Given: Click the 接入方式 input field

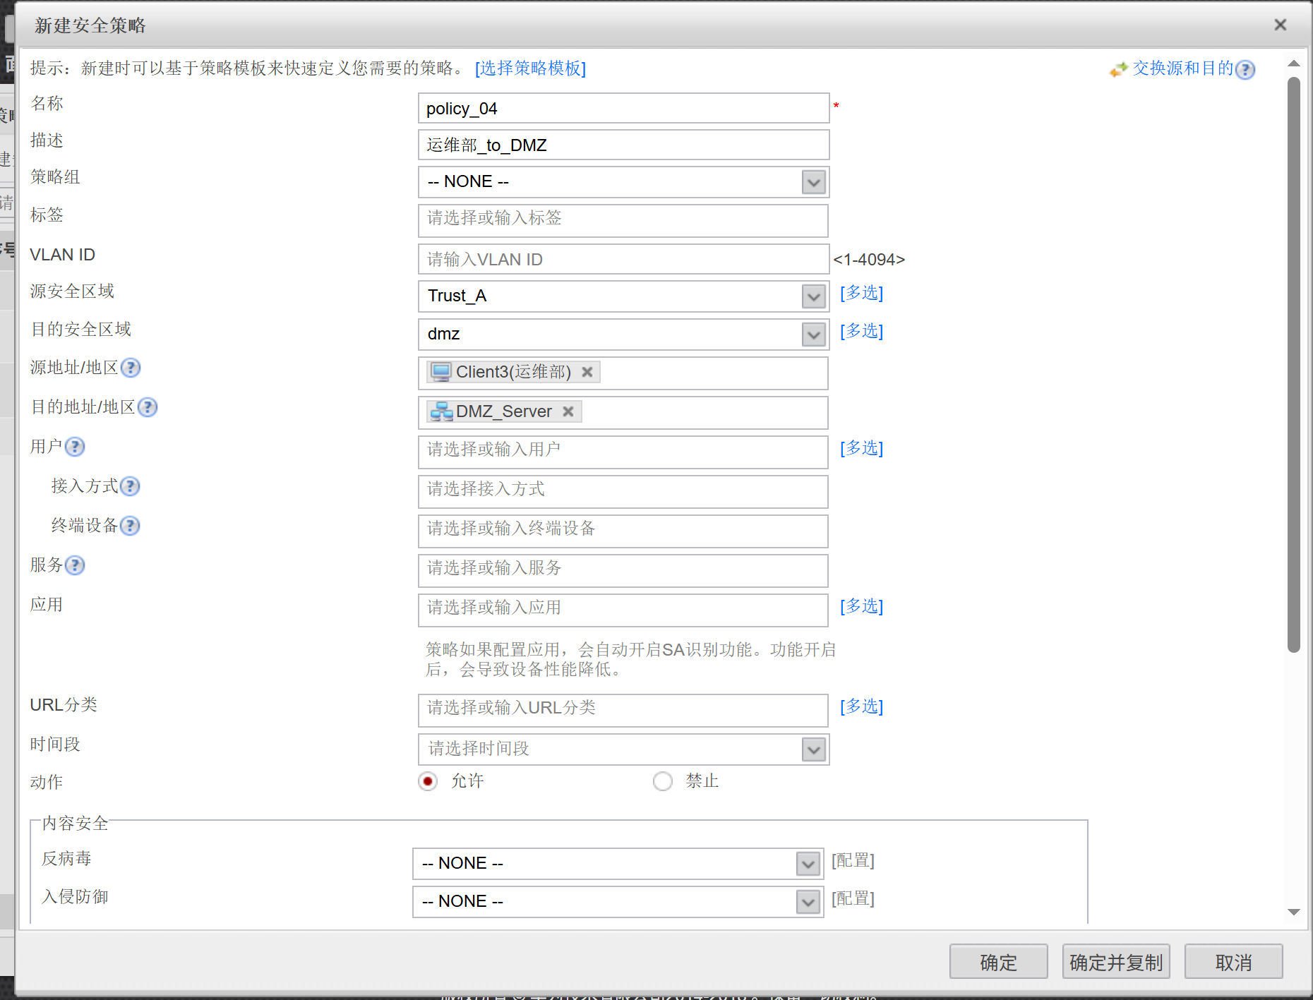Looking at the screenshot, I should pos(623,492).
